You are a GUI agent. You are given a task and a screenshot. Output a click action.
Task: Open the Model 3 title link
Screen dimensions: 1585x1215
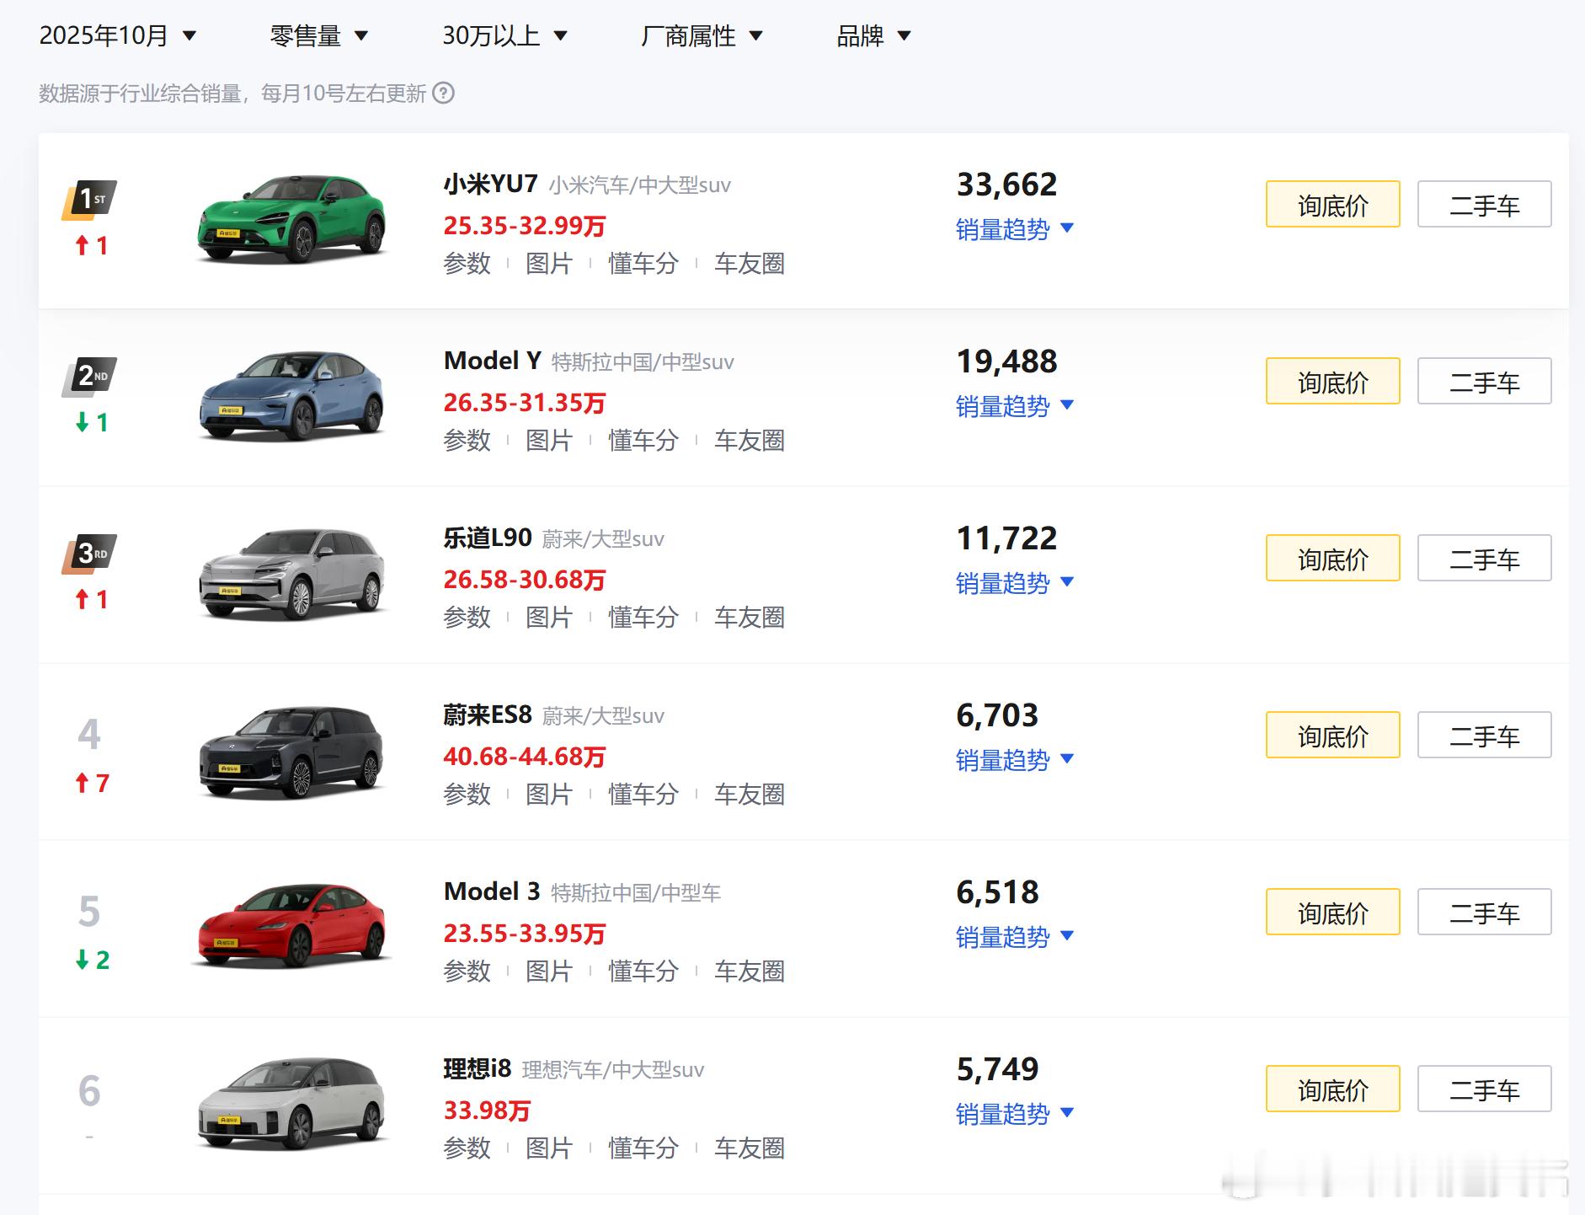[492, 891]
